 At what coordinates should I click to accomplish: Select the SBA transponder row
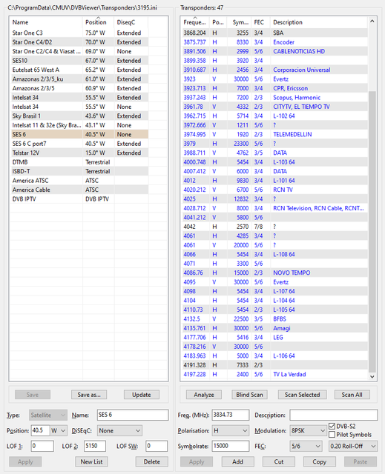274,33
